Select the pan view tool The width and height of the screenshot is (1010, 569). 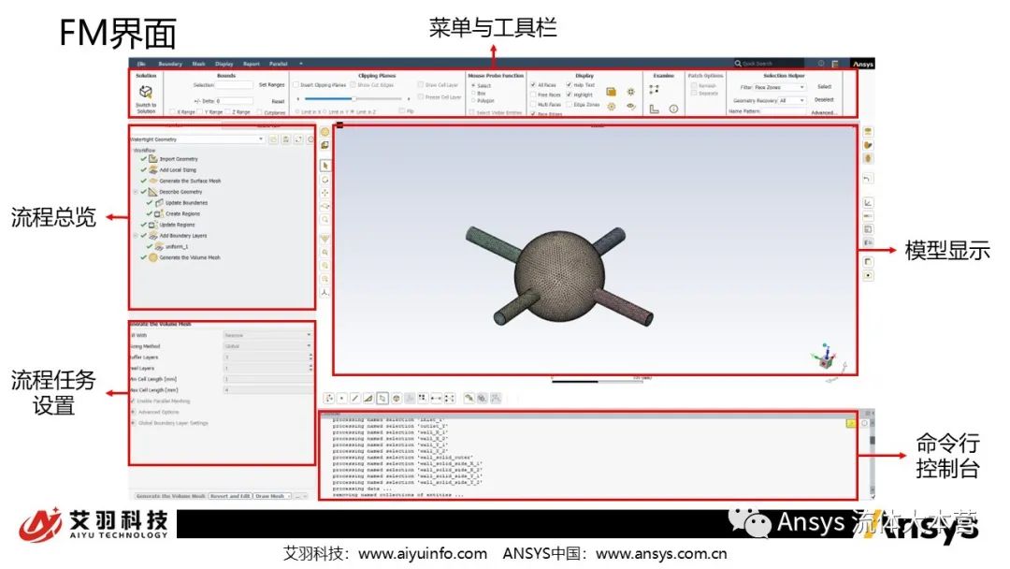[325, 193]
